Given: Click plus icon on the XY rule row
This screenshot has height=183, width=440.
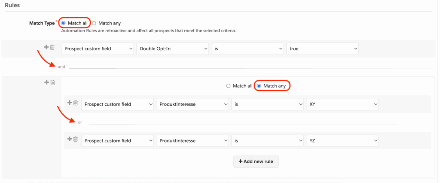Looking at the screenshot, I should click(70, 102).
